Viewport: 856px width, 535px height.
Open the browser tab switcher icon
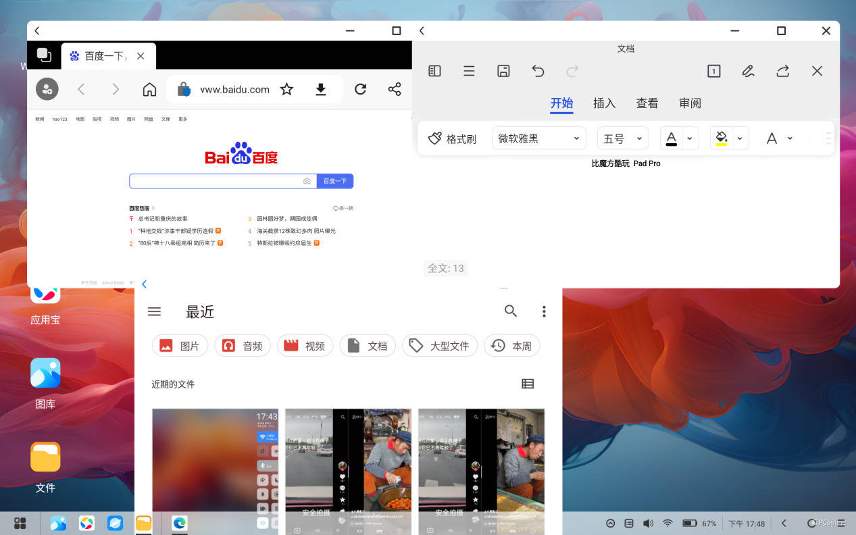click(x=44, y=55)
